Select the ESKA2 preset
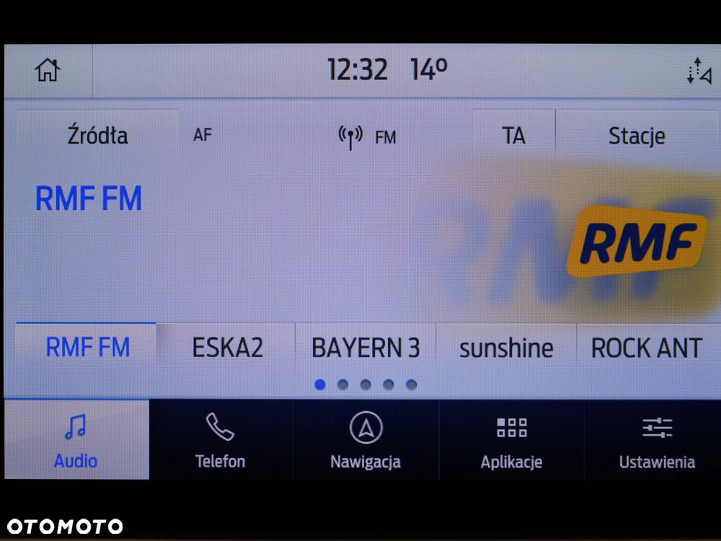This screenshot has width=721, height=541. tap(227, 348)
